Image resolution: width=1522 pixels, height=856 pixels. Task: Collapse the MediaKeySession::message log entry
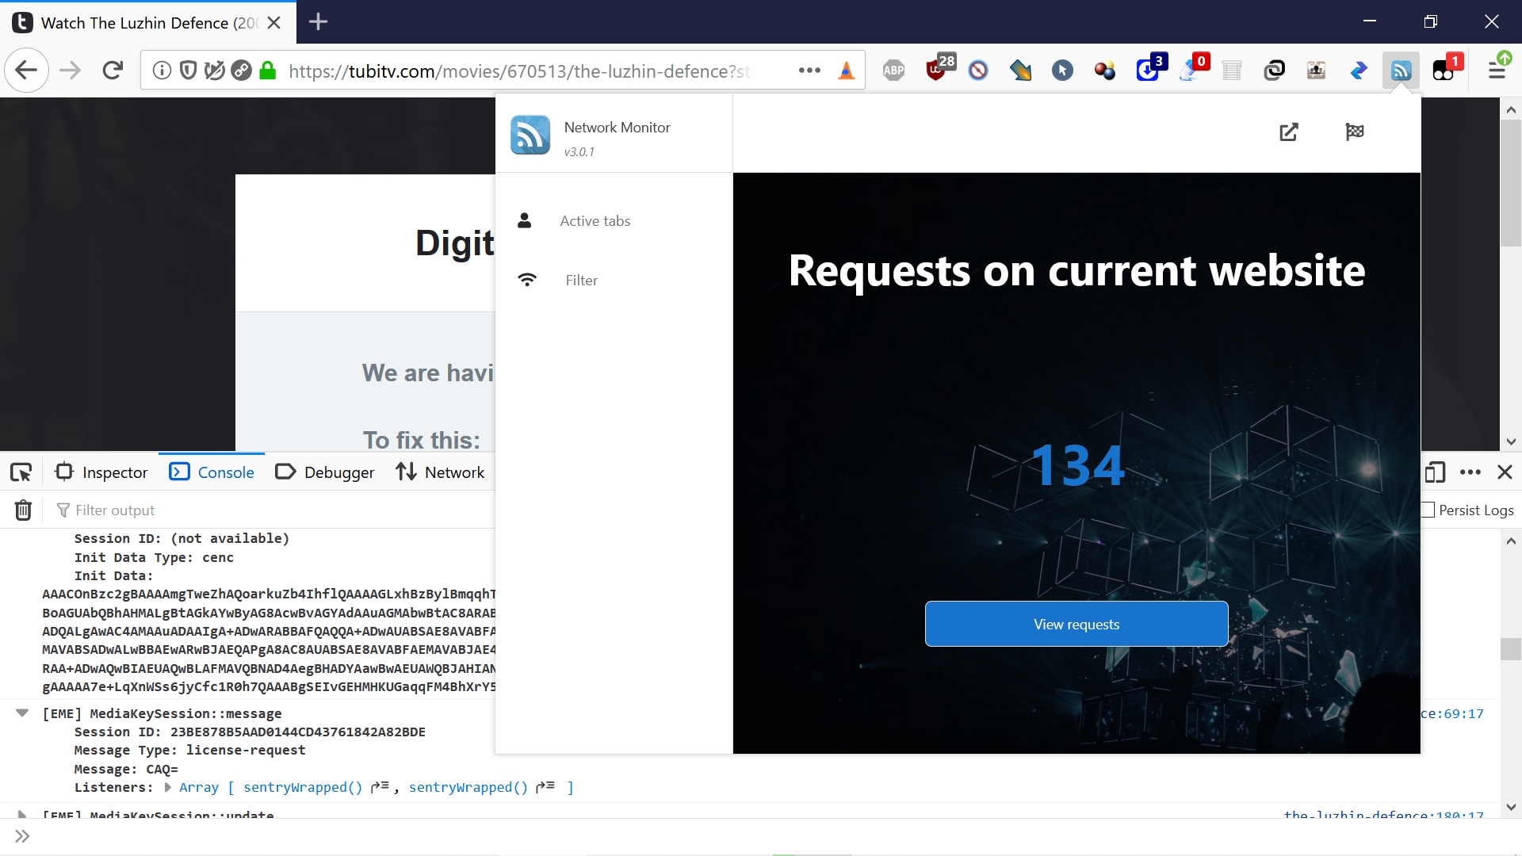[x=22, y=713]
